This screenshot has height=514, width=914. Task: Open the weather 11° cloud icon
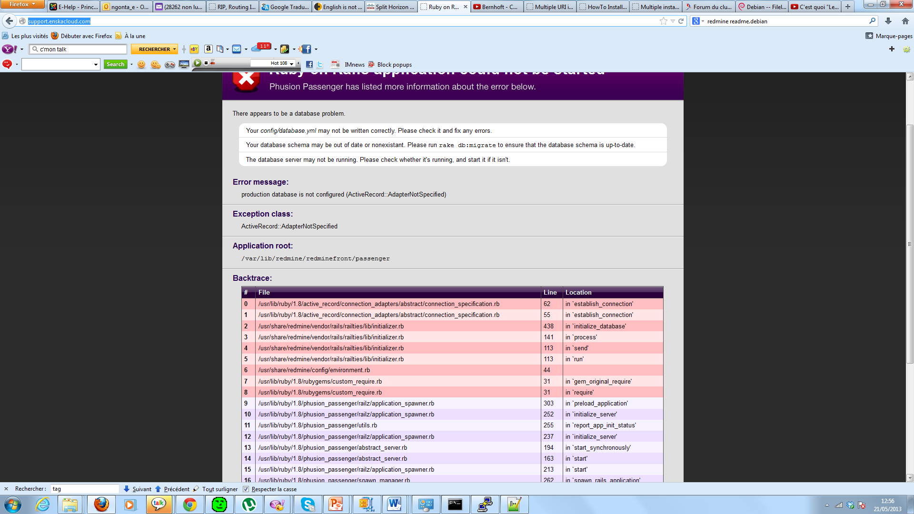click(x=261, y=47)
